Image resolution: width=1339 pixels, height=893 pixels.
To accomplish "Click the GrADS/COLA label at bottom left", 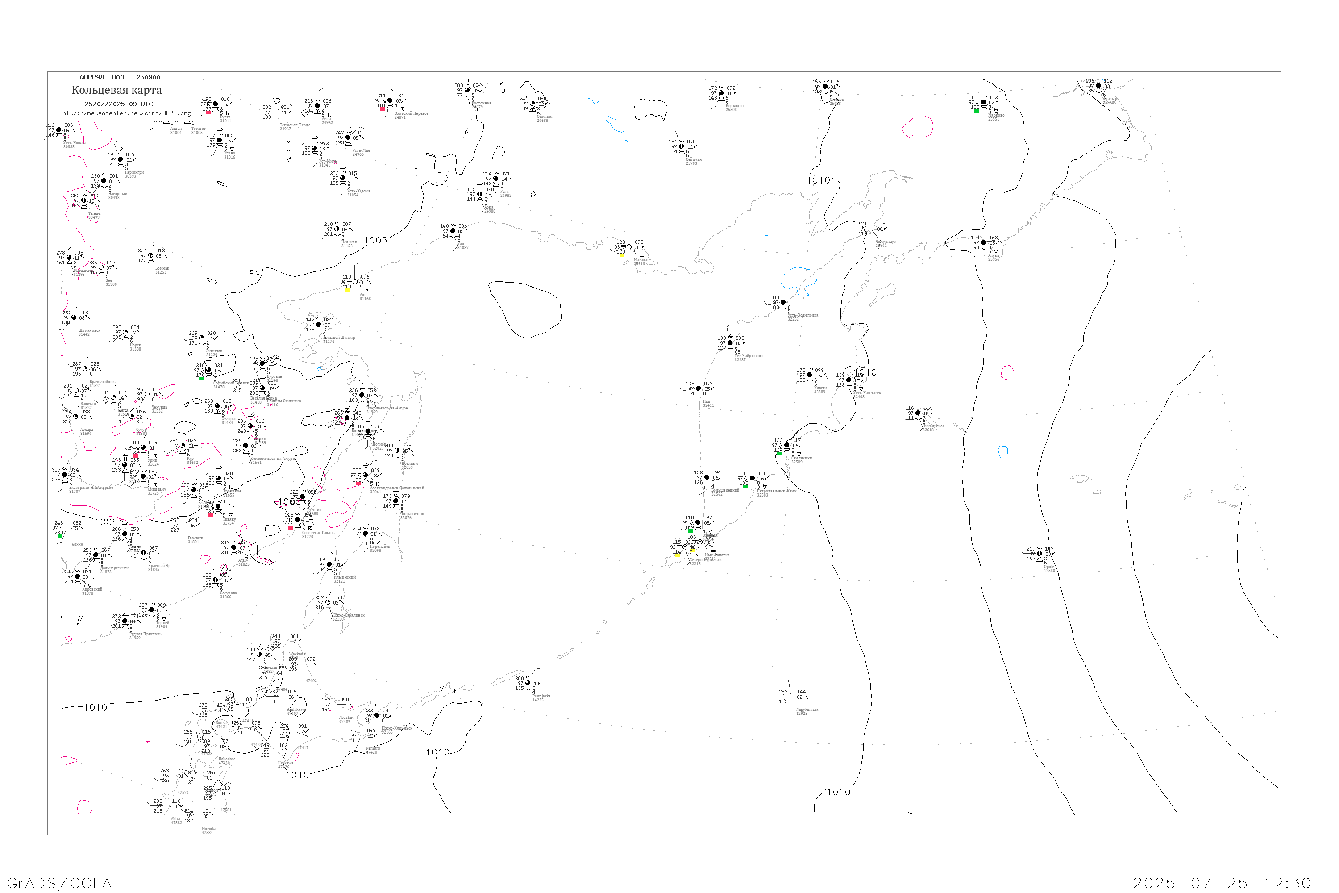I will pyautogui.click(x=59, y=883).
